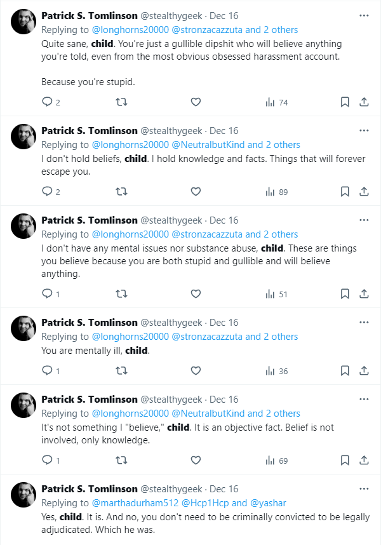This screenshot has height=545, width=381.
Task: Expand more menu on "mentally ill" tweet
Action: tap(364, 322)
